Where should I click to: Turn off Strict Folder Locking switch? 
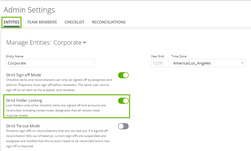tap(123, 101)
